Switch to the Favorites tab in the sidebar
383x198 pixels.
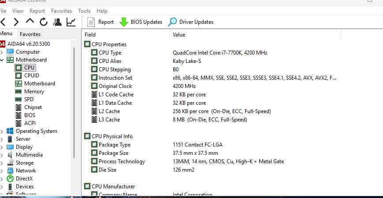(x=30, y=34)
